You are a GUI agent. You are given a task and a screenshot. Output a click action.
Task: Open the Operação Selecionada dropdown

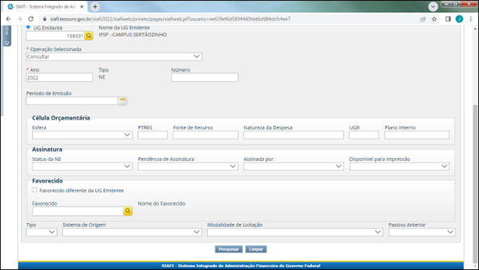pyautogui.click(x=114, y=56)
